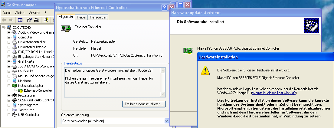Open the Aktion menu
The image size is (334, 128).
click(x=20, y=13)
